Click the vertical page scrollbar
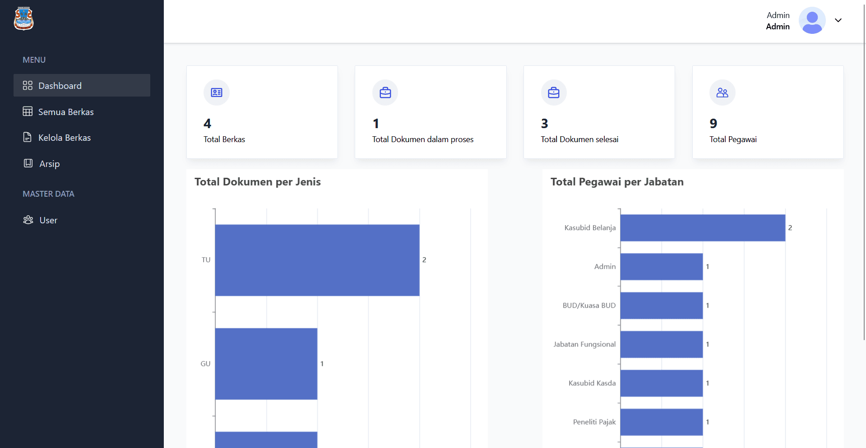The height and width of the screenshot is (448, 866). 864,171
